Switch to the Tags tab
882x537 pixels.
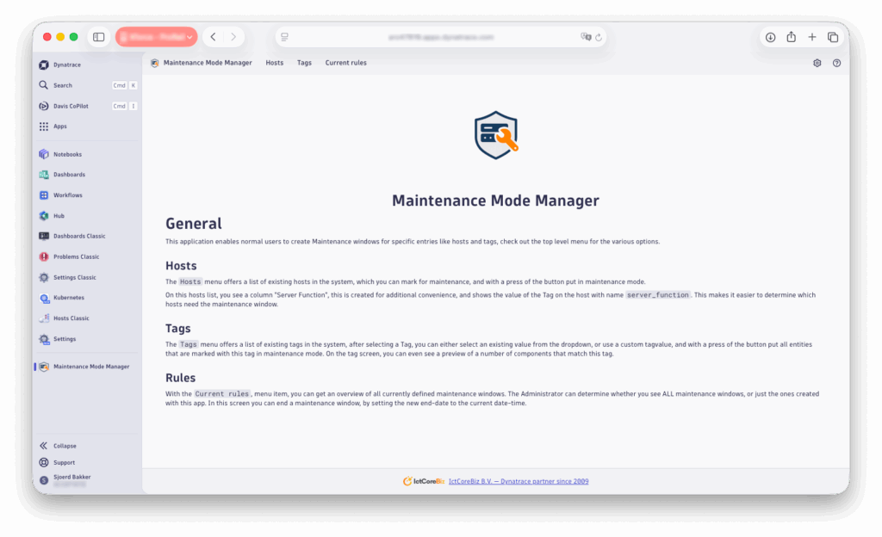304,63
